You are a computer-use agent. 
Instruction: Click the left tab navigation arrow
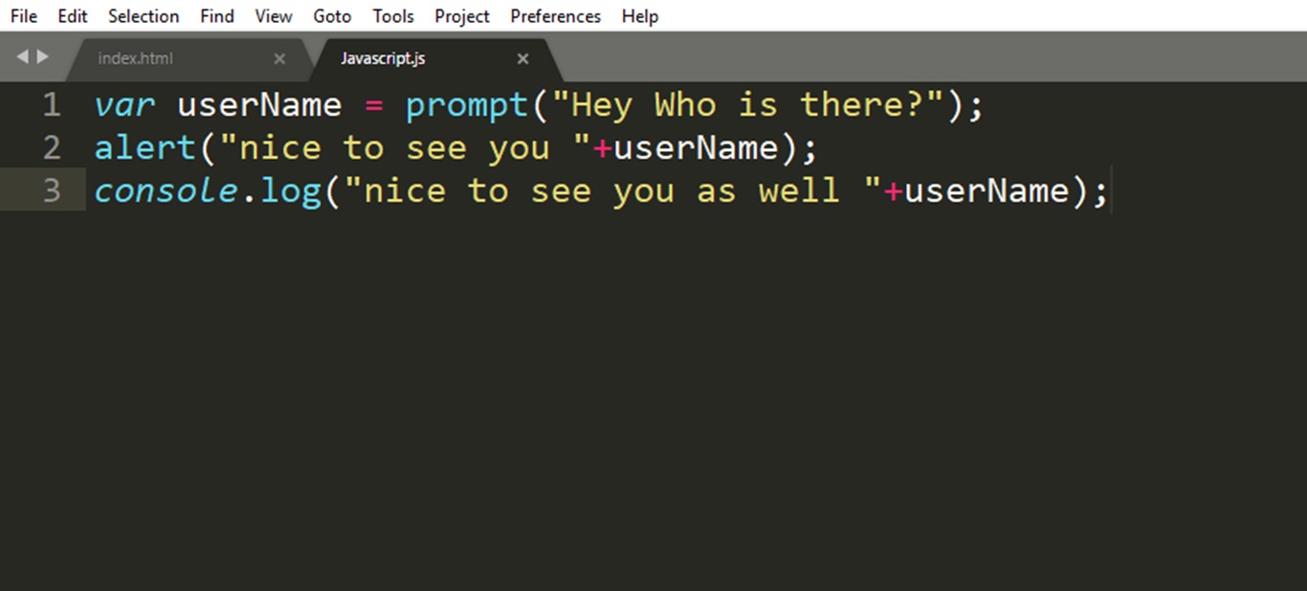(22, 57)
